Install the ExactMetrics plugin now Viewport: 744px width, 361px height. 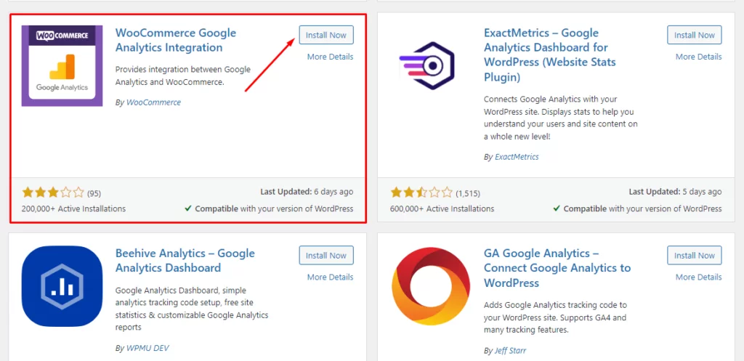[695, 35]
